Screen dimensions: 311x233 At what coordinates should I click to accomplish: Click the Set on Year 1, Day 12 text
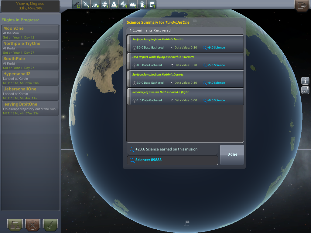[x=19, y=37]
